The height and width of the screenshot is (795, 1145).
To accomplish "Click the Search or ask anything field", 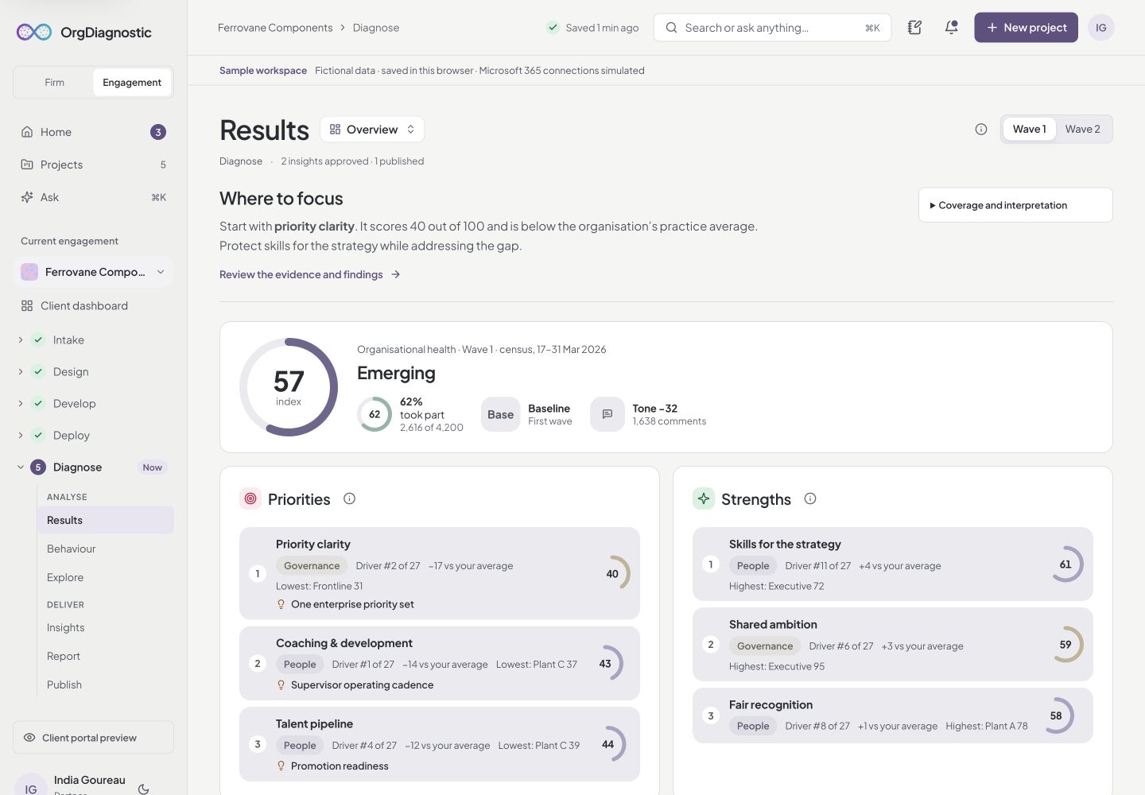I will click(772, 28).
